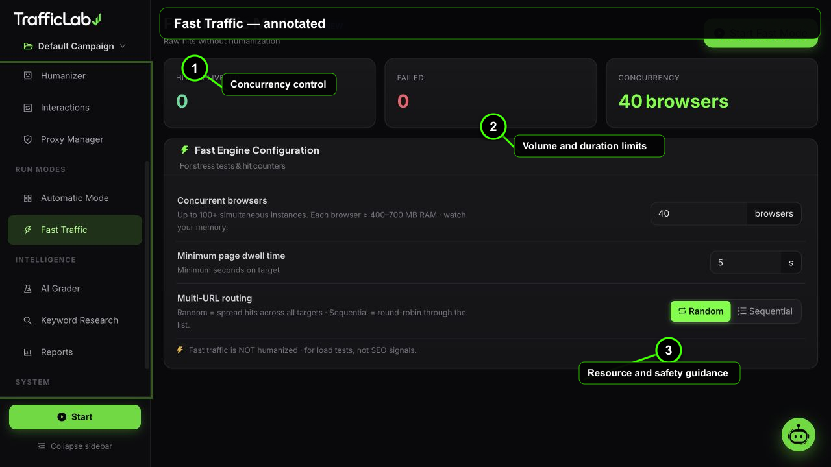Open the robot assistant chat bubble

click(798, 435)
